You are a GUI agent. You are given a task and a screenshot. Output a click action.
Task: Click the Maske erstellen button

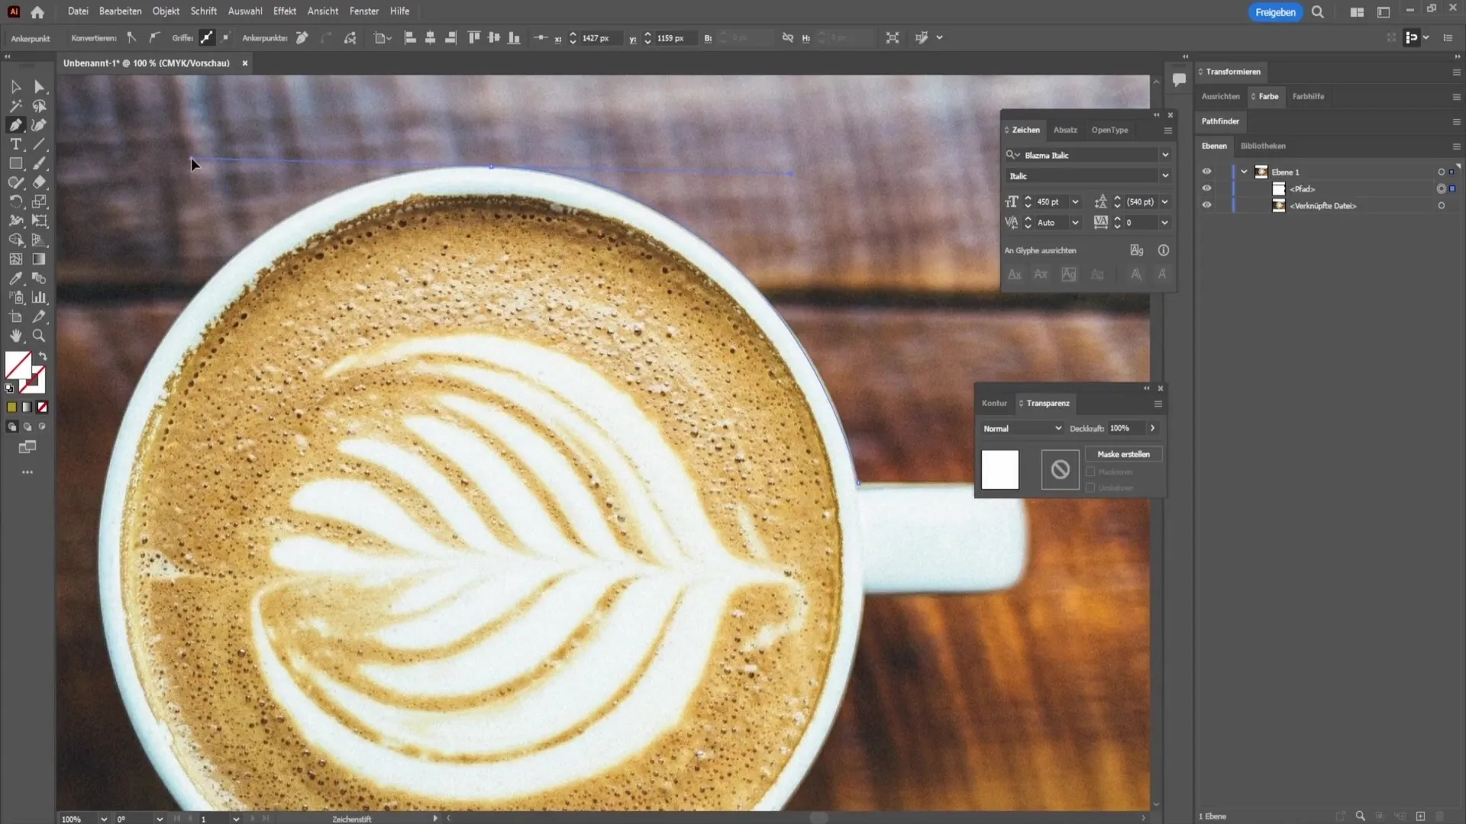coord(1123,454)
